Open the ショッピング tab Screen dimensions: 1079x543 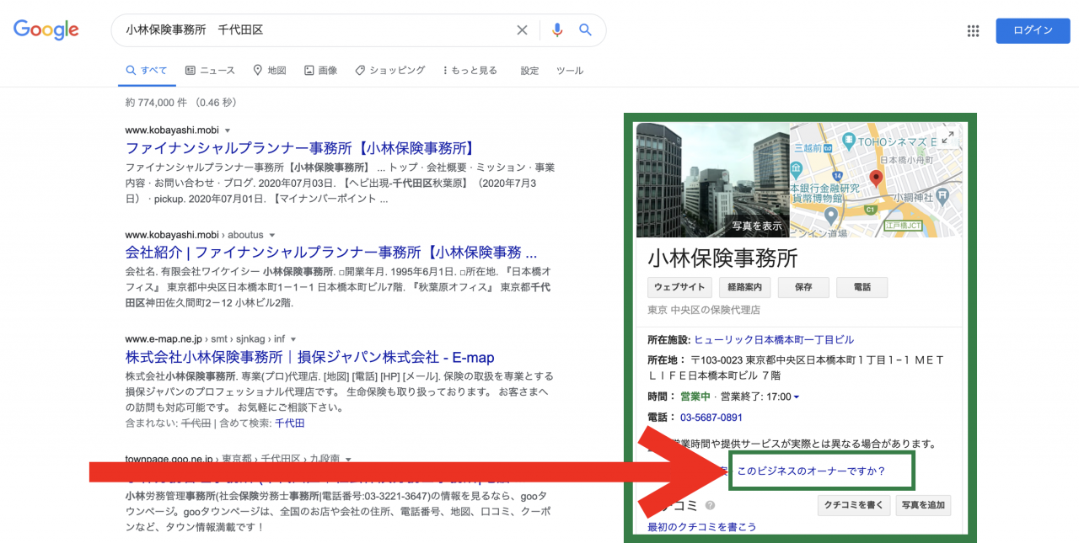[x=389, y=71]
